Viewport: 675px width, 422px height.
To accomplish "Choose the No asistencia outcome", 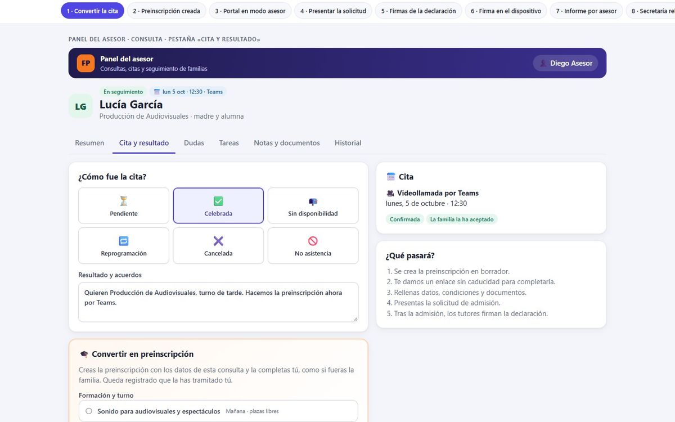I will pos(313,245).
